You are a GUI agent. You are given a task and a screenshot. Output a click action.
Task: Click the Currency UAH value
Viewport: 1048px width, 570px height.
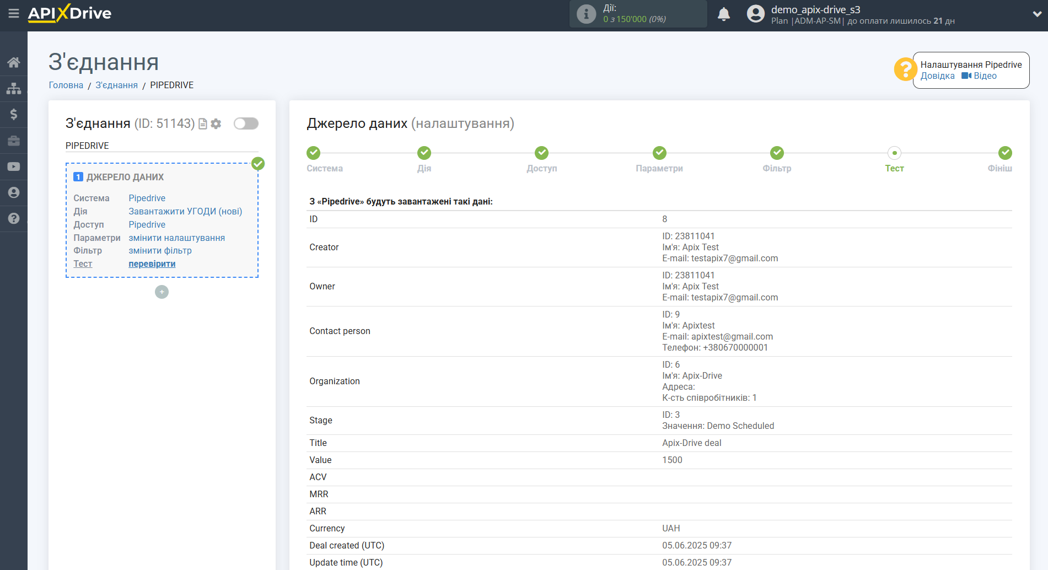point(671,528)
